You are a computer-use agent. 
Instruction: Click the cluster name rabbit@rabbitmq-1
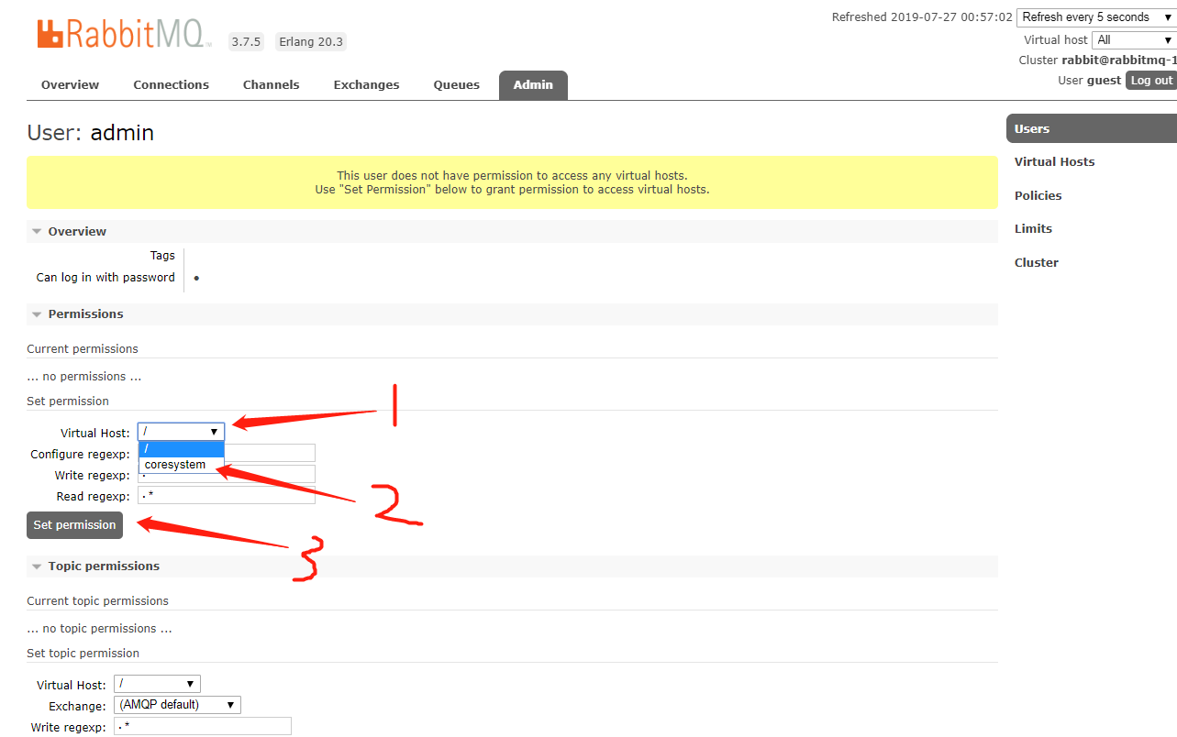(1119, 60)
